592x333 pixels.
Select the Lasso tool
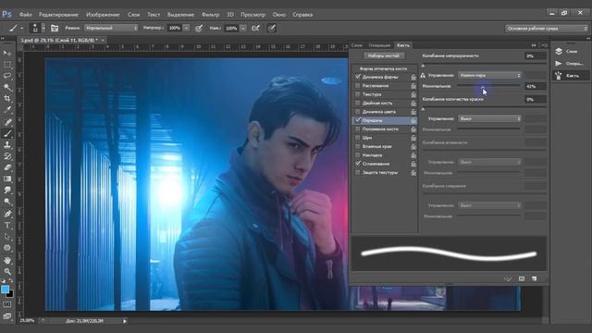coord(6,76)
